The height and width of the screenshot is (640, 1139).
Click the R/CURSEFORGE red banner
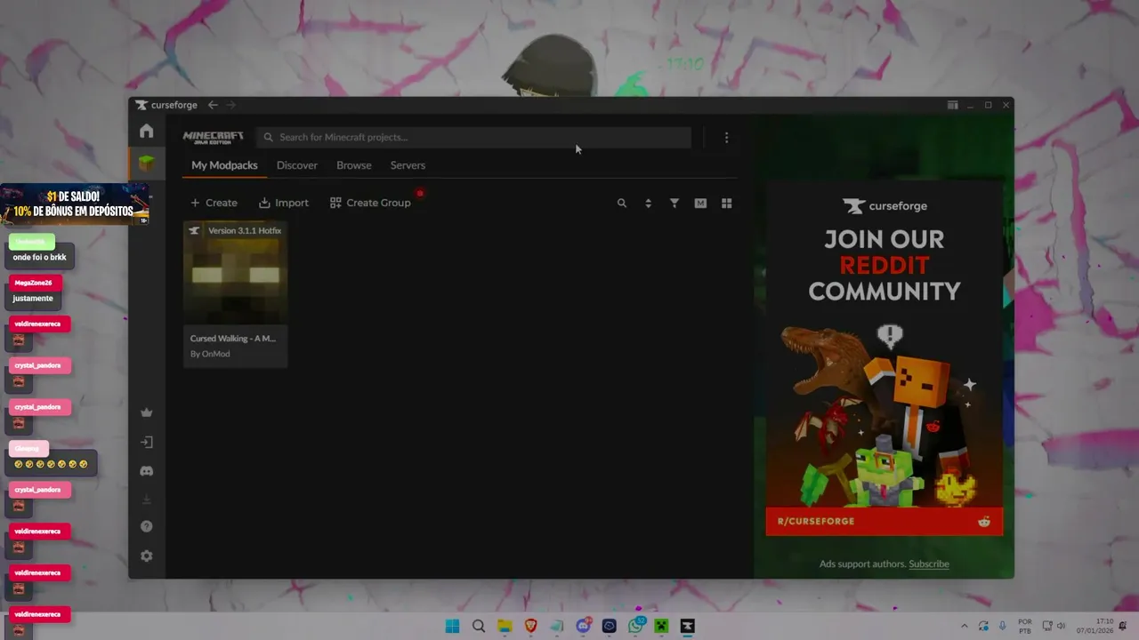[884, 521]
